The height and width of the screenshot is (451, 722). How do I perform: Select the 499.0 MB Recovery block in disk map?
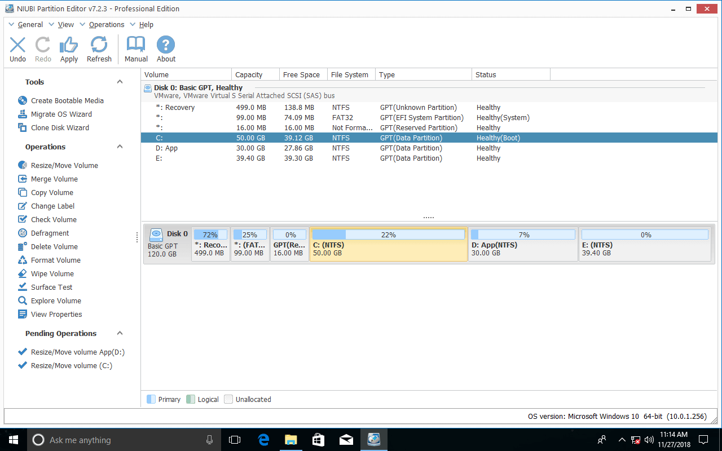pos(210,244)
